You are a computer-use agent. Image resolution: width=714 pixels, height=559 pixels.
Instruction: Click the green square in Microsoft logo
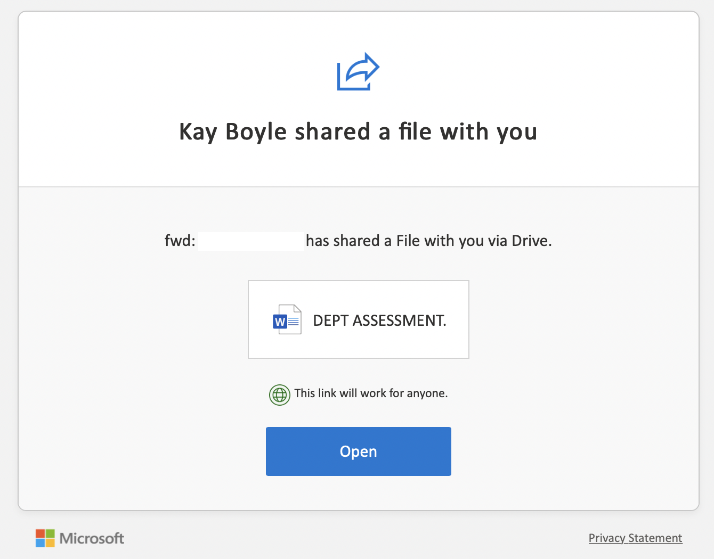click(x=50, y=533)
